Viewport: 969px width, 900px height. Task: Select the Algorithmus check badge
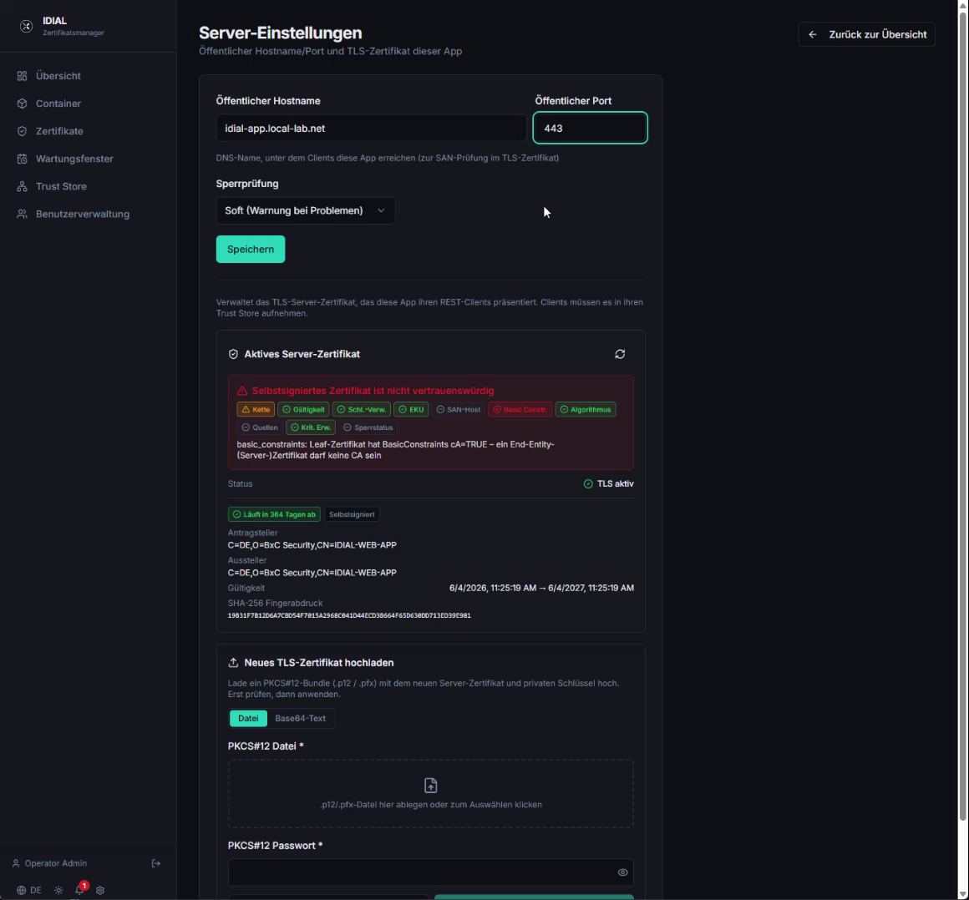tap(586, 410)
